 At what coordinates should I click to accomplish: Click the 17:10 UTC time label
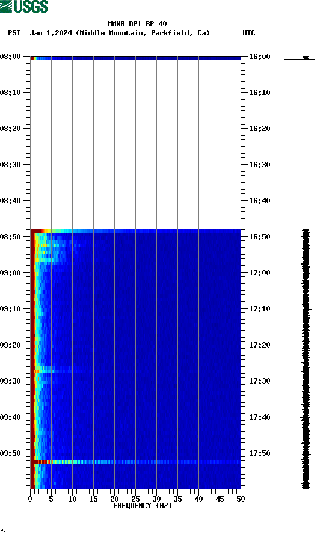click(259, 309)
